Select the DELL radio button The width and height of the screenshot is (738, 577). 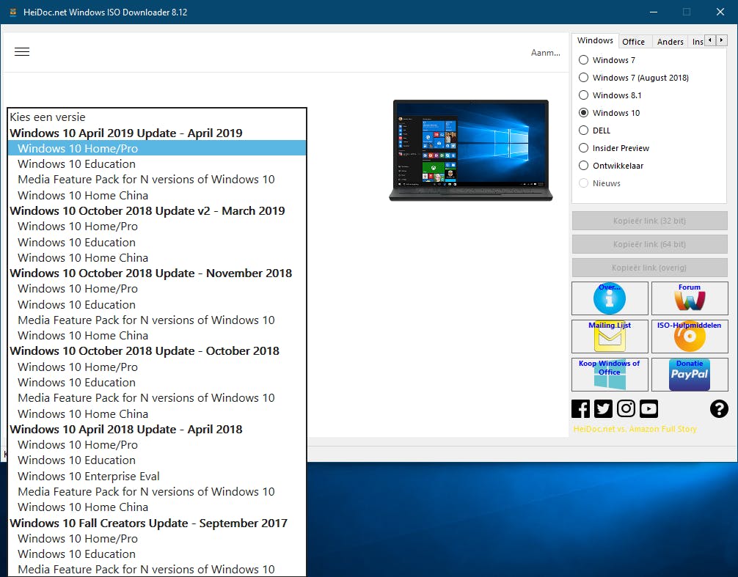584,131
